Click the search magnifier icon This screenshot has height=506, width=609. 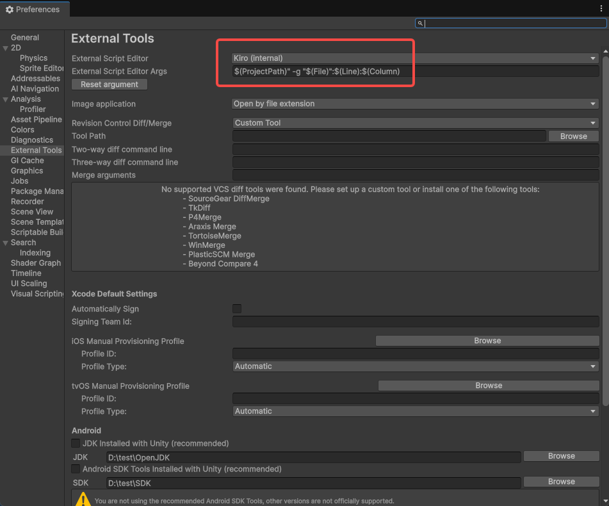pyautogui.click(x=420, y=23)
